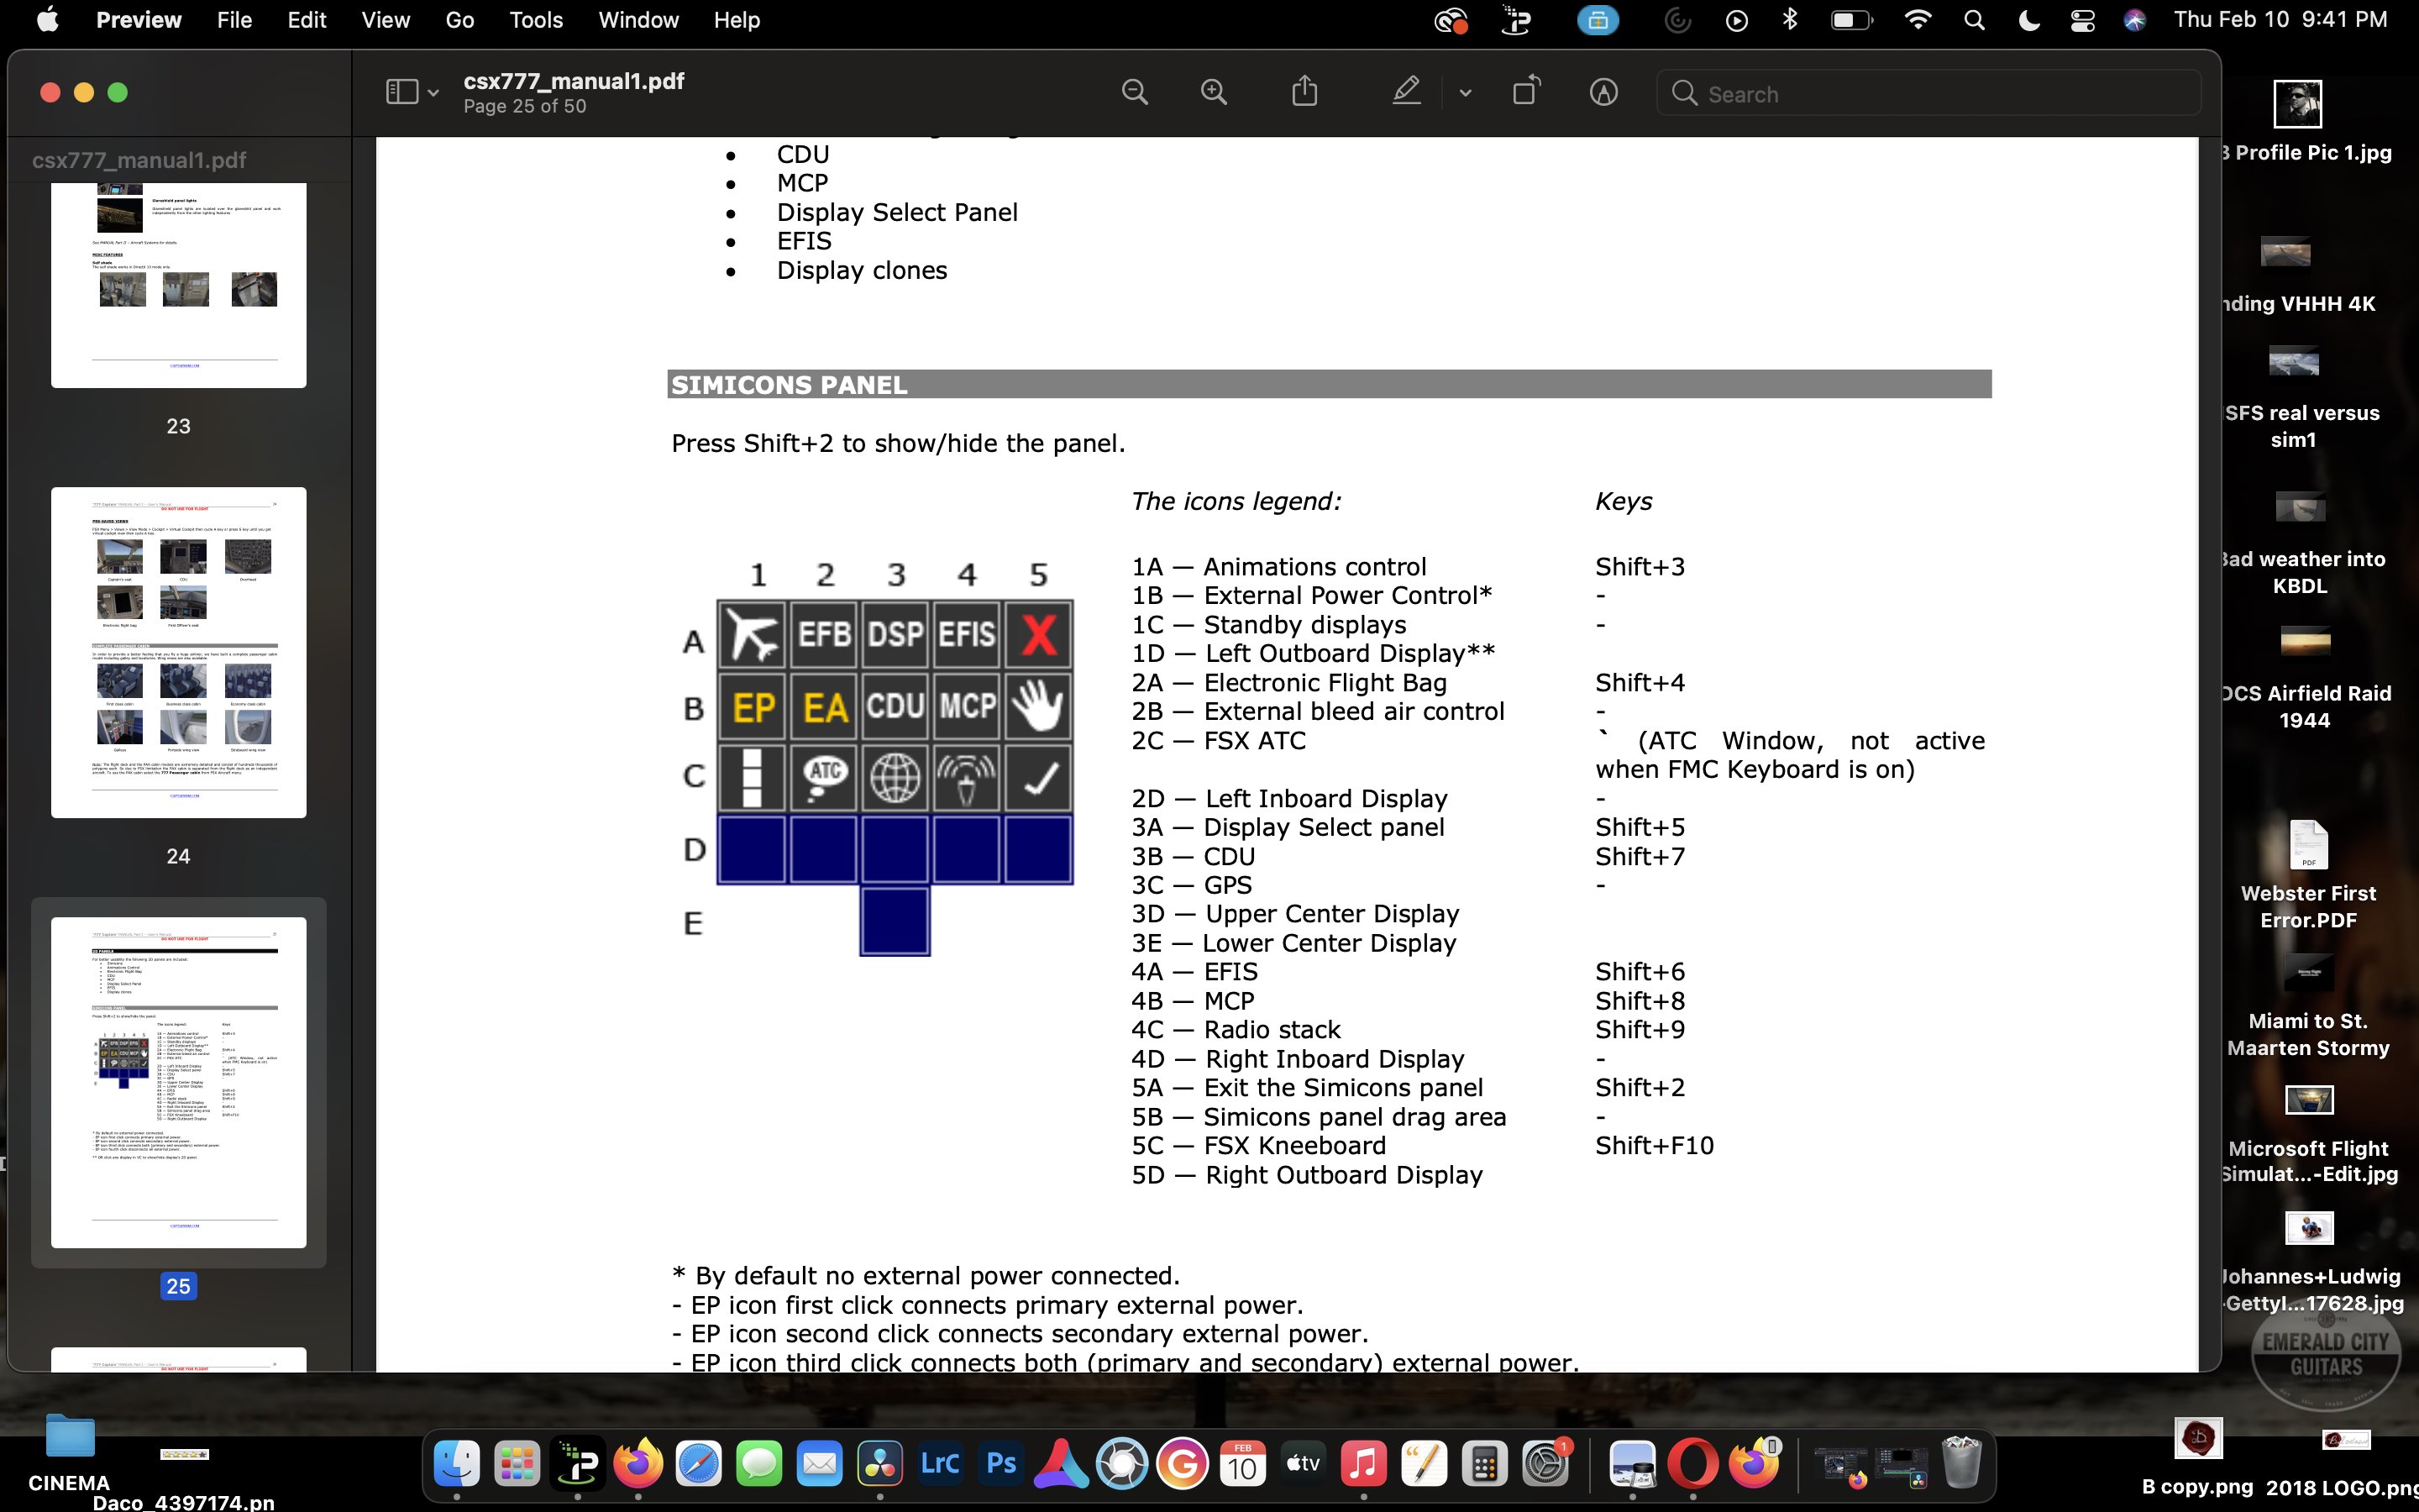
Task: Select the highlight markup pen
Action: (x=1406, y=91)
